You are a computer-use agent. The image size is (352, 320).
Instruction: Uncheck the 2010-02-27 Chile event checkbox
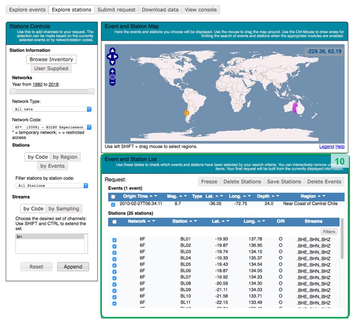pos(114,204)
